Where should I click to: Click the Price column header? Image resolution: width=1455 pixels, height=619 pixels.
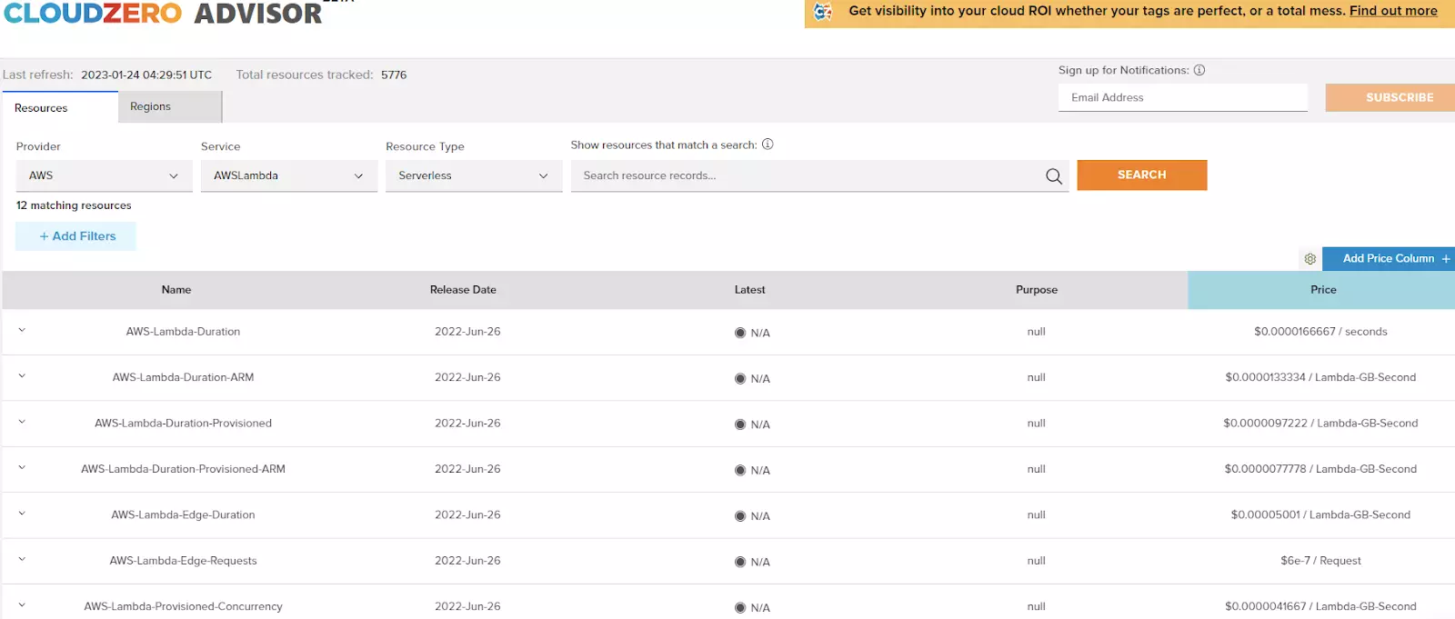pyautogui.click(x=1323, y=290)
